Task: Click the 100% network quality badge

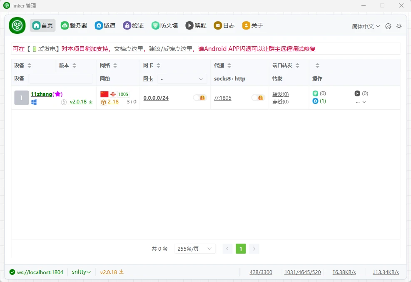Action: click(x=123, y=94)
